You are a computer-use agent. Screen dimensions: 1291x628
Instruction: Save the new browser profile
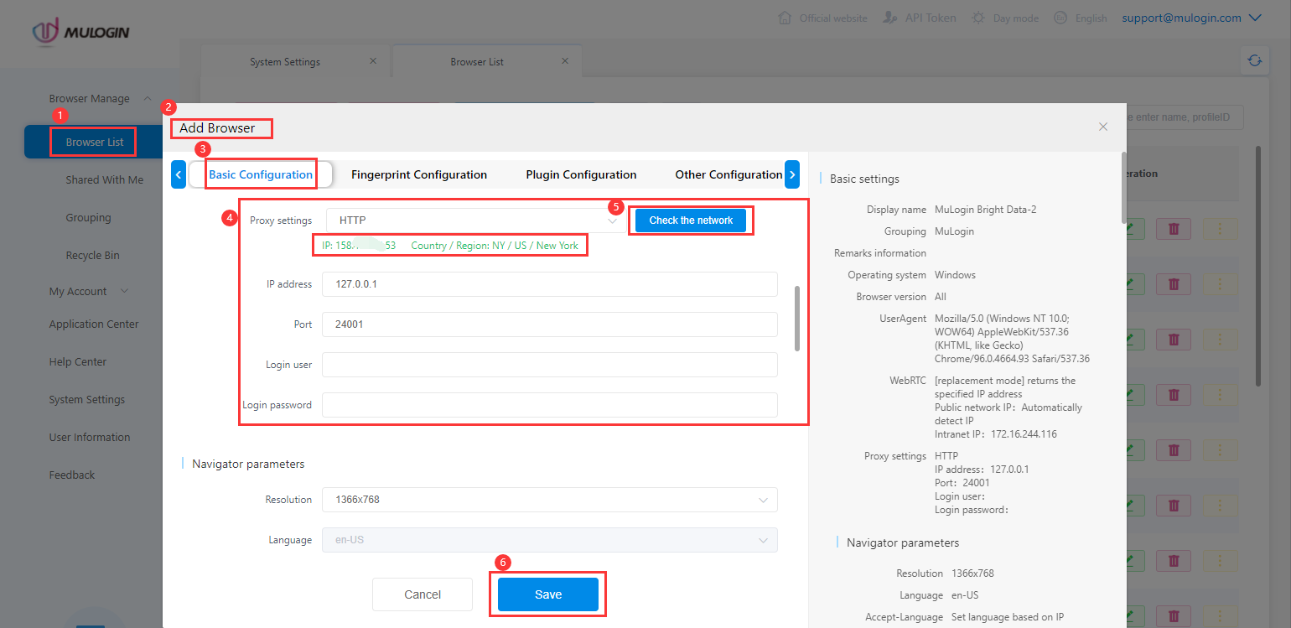(547, 594)
